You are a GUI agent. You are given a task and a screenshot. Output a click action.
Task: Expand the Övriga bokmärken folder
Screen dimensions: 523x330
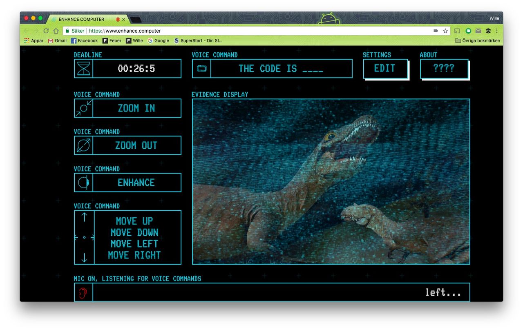tap(477, 40)
